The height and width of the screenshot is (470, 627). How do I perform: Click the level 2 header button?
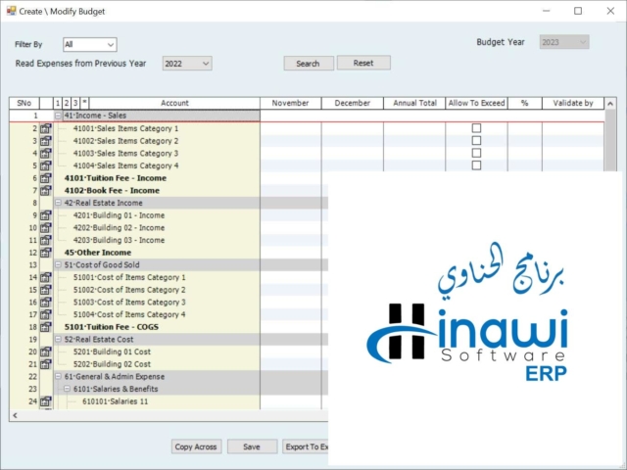[67, 103]
